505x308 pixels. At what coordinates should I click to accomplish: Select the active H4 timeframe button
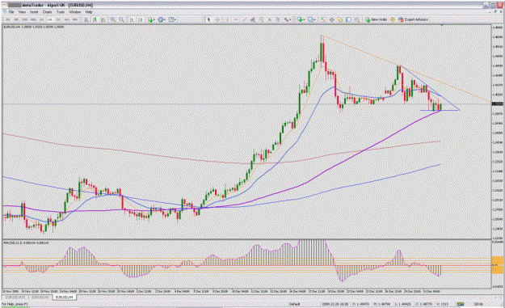(50, 19)
